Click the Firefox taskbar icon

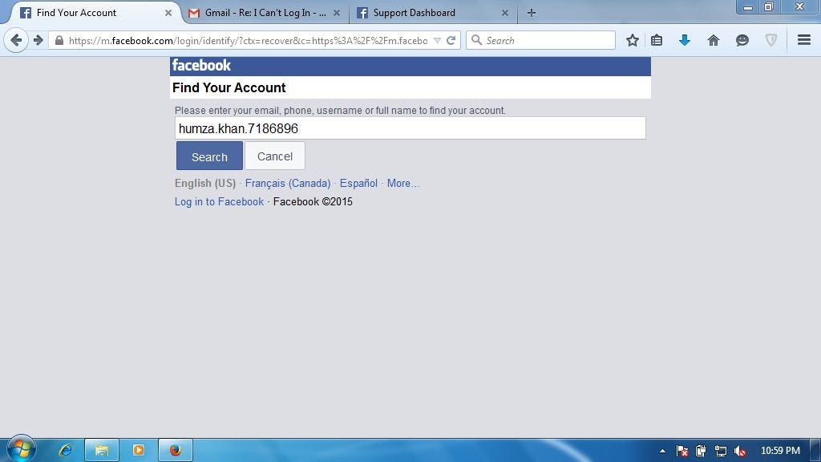(176, 450)
